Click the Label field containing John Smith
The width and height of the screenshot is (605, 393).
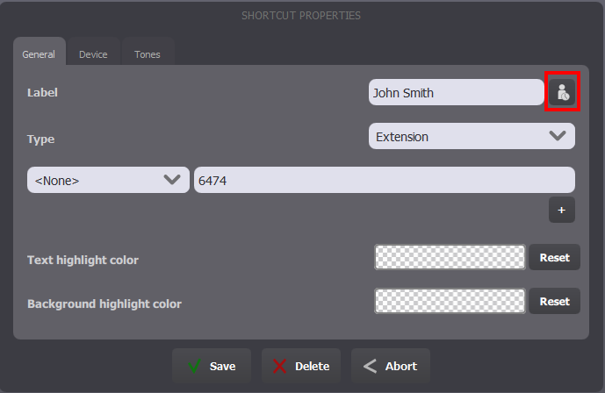457,92
